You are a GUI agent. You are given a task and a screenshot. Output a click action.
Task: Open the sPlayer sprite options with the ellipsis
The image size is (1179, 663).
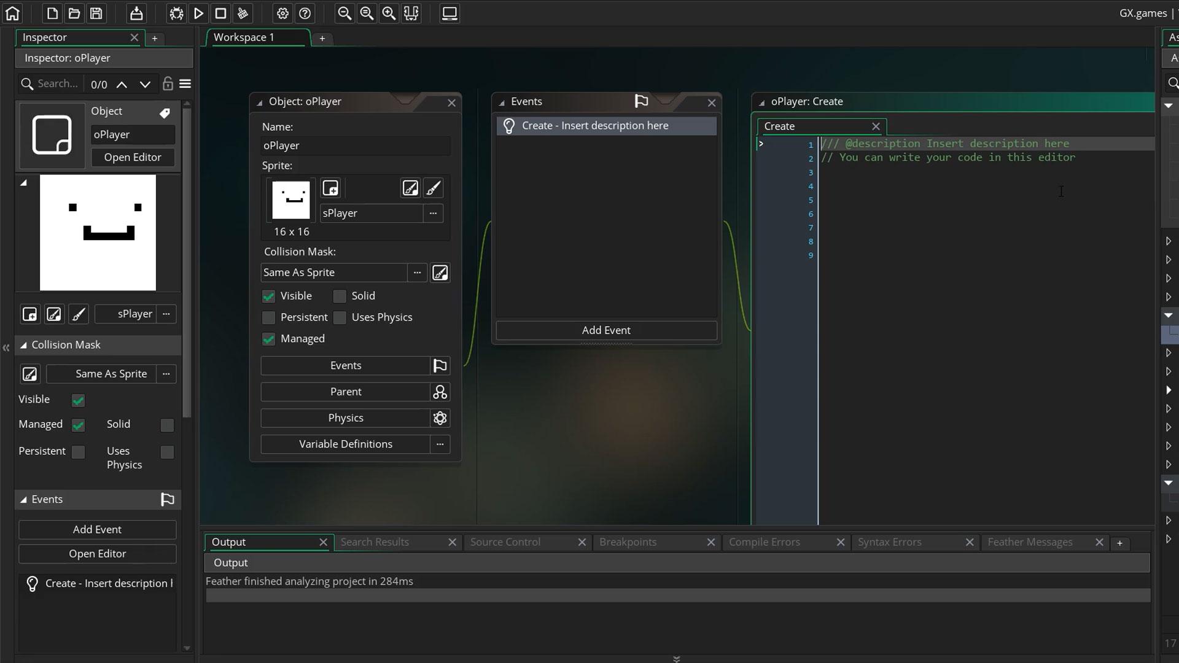click(x=434, y=213)
